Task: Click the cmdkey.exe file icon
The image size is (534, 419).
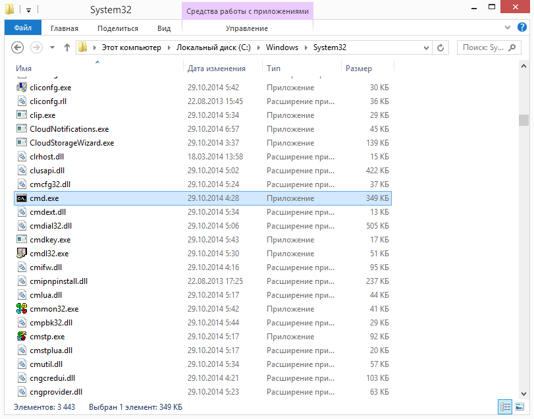Action: click(22, 240)
